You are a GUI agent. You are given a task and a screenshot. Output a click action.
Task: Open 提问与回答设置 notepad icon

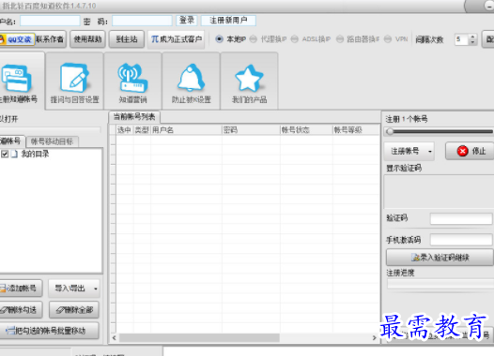[74, 78]
